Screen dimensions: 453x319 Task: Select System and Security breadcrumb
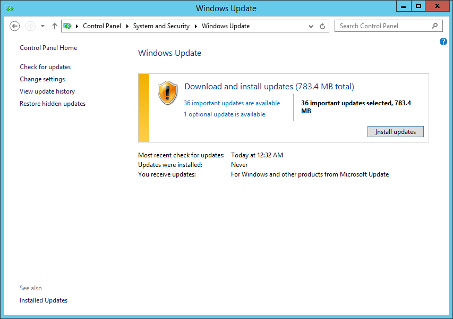pyautogui.click(x=161, y=26)
